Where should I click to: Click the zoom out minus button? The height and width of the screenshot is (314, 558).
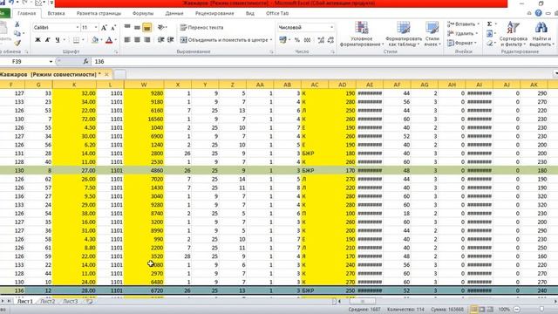click(517, 310)
